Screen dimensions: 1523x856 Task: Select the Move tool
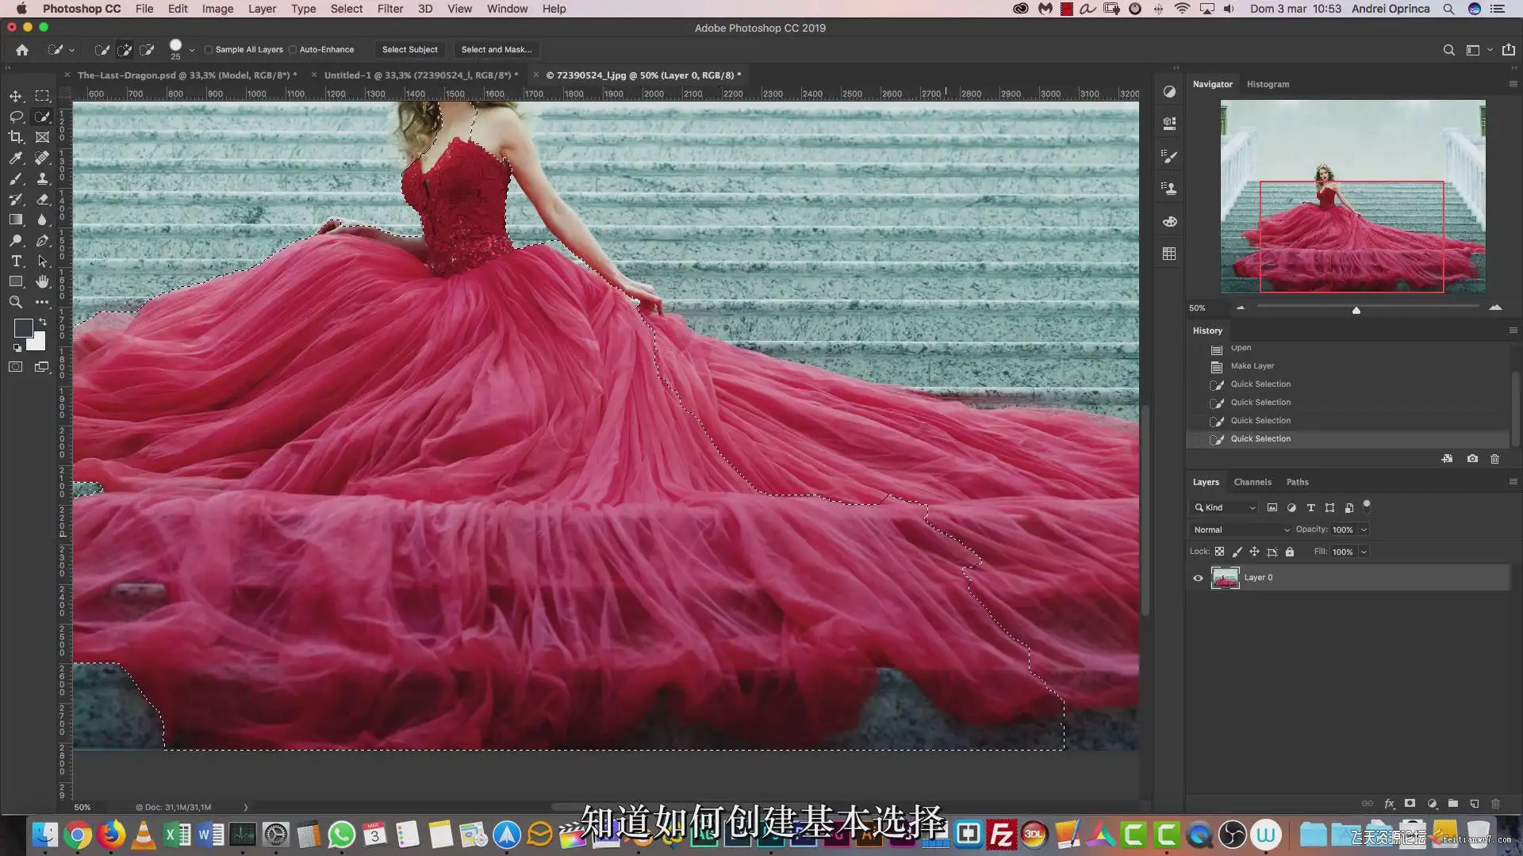(x=16, y=96)
